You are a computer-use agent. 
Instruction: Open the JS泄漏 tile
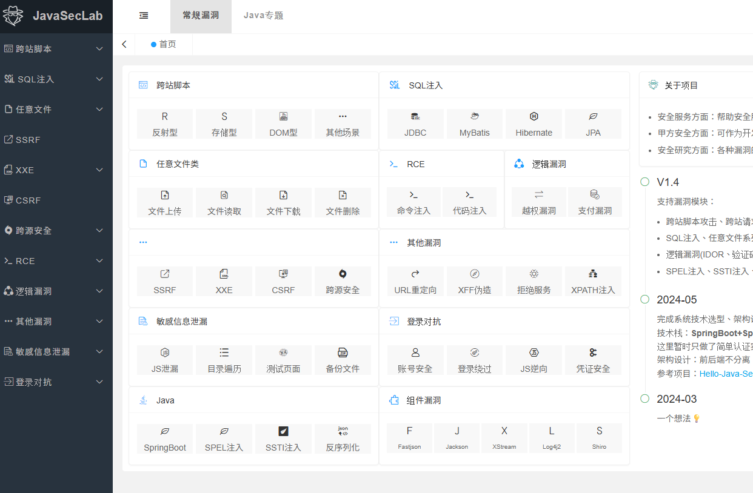click(x=165, y=360)
